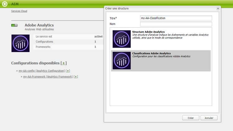Select the Classifications Adobe Analytics template icon

click(x=121, y=61)
